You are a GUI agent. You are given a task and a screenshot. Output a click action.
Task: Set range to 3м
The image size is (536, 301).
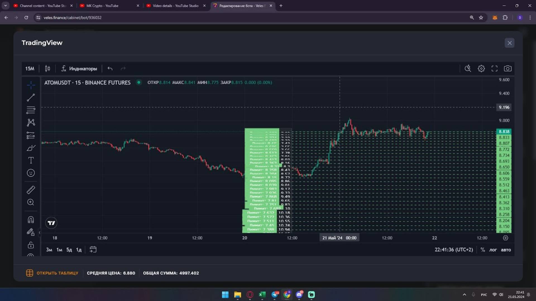tap(49, 250)
